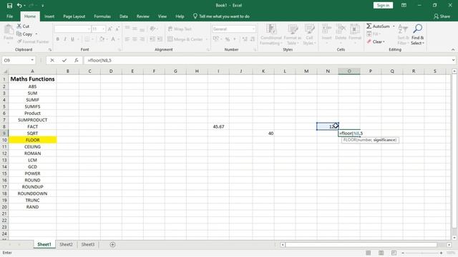Select the CEILING cell in column A
This screenshot has height=257, width=458.
[32, 146]
